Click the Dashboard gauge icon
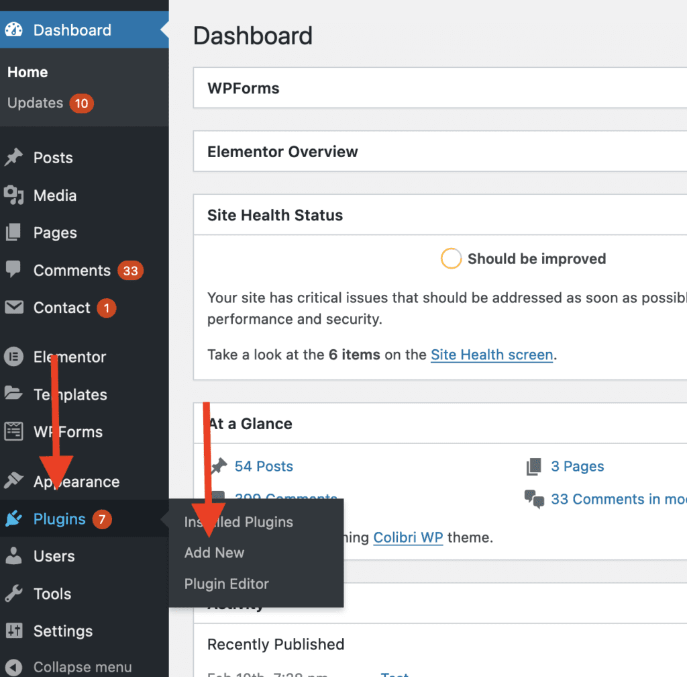Image resolution: width=687 pixels, height=677 pixels. click(15, 30)
